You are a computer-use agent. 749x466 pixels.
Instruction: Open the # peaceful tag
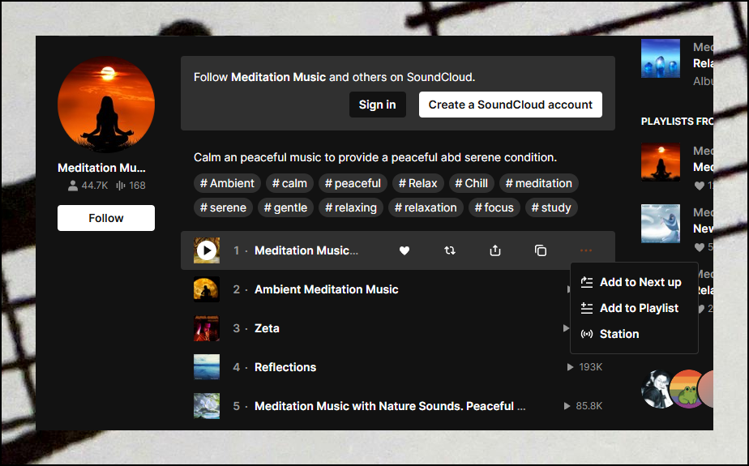[353, 183]
